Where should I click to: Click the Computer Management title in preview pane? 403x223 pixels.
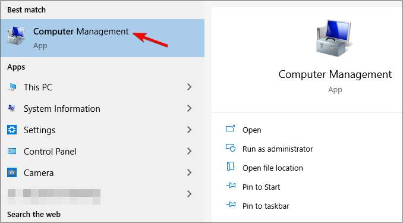[x=335, y=74]
